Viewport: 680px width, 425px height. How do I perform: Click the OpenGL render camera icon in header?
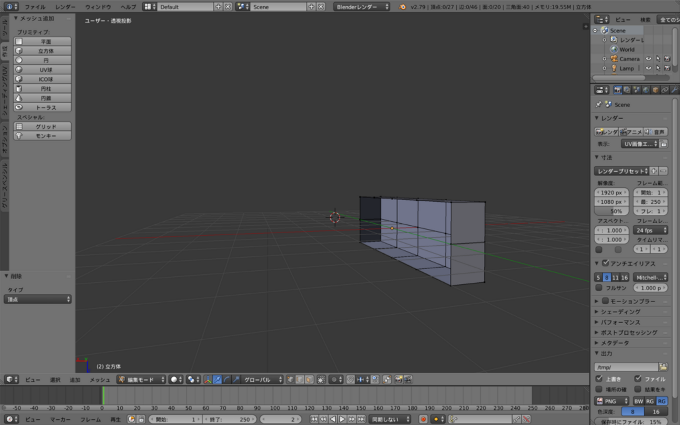tap(399, 380)
